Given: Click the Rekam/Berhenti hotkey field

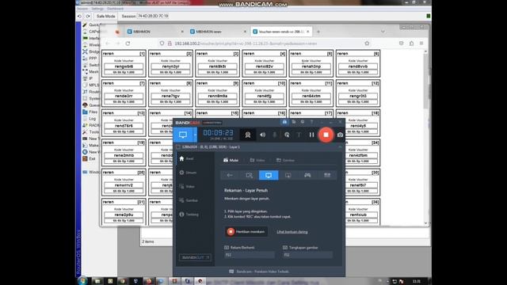Looking at the screenshot, I should (x=249, y=255).
